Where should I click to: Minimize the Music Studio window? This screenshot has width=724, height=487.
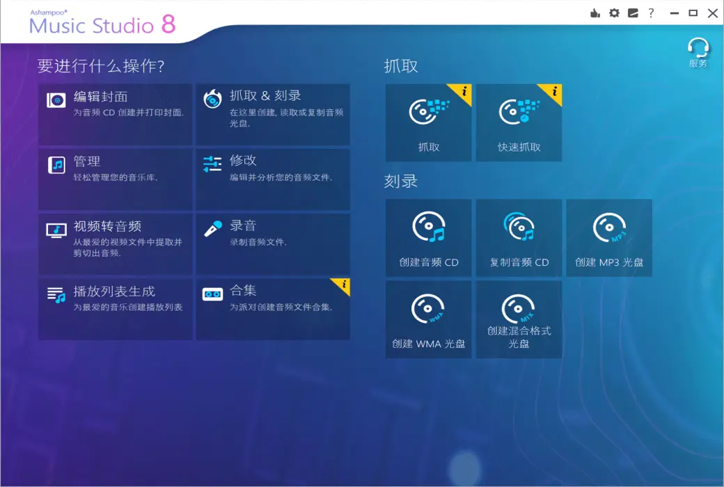pyautogui.click(x=674, y=13)
